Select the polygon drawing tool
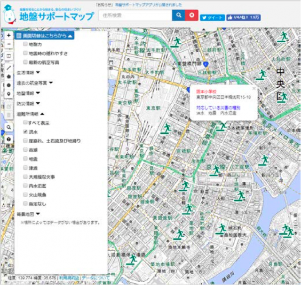Viewport: 301px width, 286px height. click(x=8, y=76)
